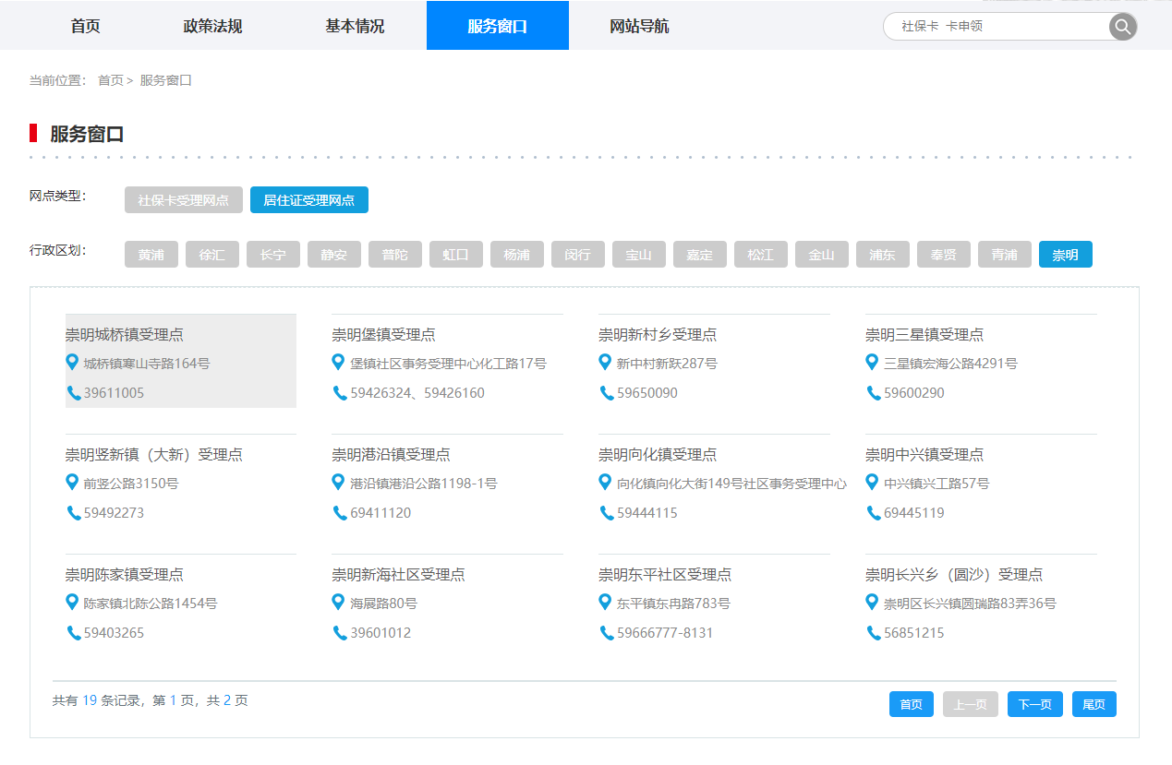Click phone icon beside 59444115
This screenshot has width=1172, height=765.
606,513
